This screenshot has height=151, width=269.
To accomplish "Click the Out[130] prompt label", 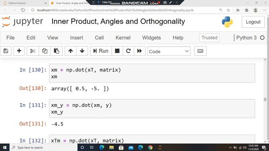I will click(x=33, y=89).
